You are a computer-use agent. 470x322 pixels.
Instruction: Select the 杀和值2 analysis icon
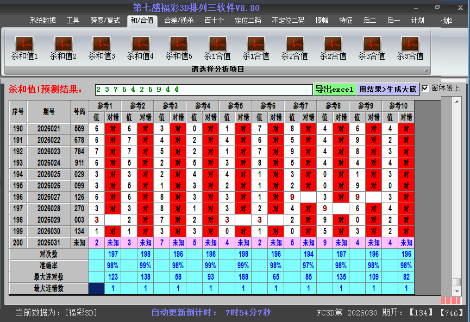point(62,47)
